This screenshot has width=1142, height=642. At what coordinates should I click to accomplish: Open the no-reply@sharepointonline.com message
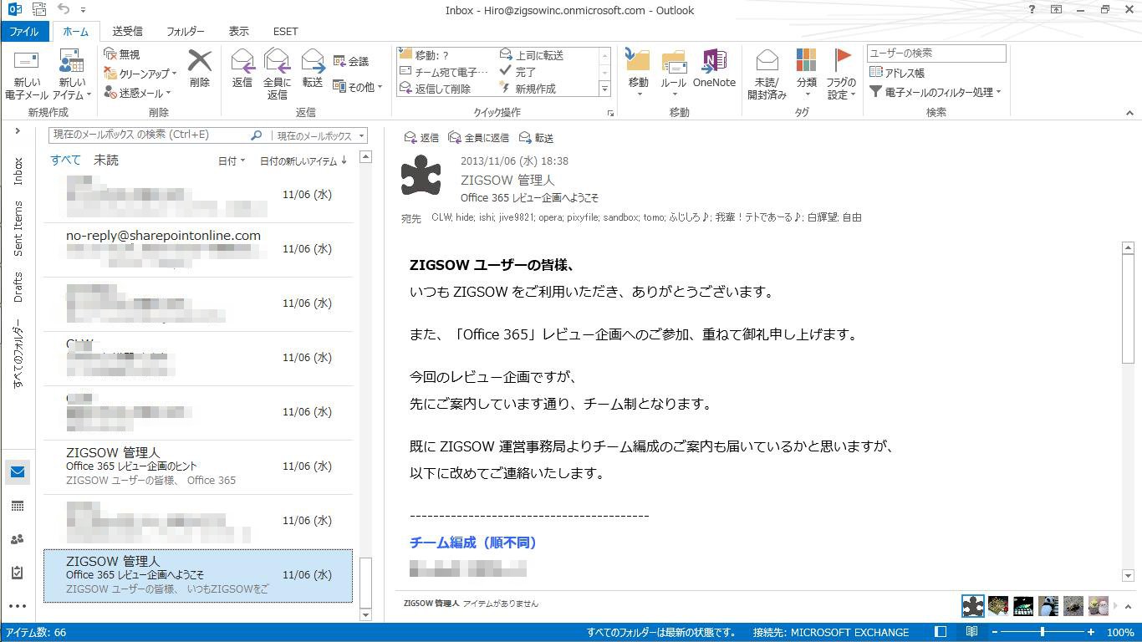pyautogui.click(x=198, y=249)
